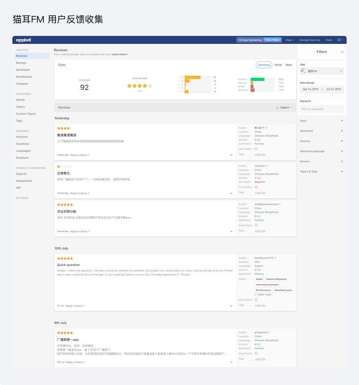The height and width of the screenshot is (385, 359).
Task: Open Words grouping in sidebar
Action: (x=20, y=100)
